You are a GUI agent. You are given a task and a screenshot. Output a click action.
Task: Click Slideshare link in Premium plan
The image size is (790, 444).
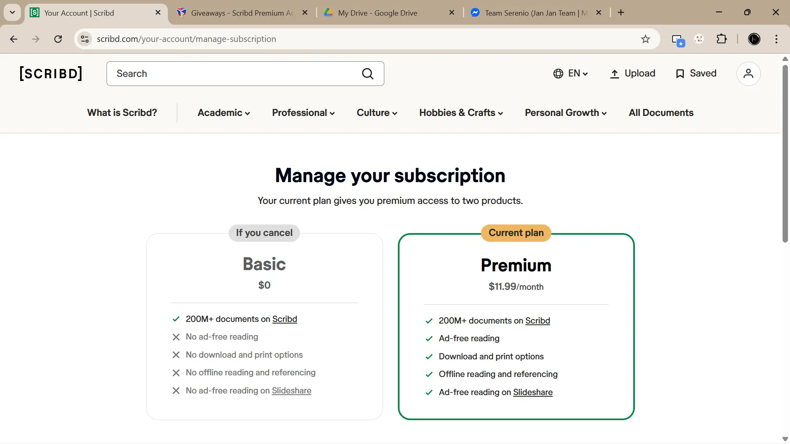coord(532,392)
